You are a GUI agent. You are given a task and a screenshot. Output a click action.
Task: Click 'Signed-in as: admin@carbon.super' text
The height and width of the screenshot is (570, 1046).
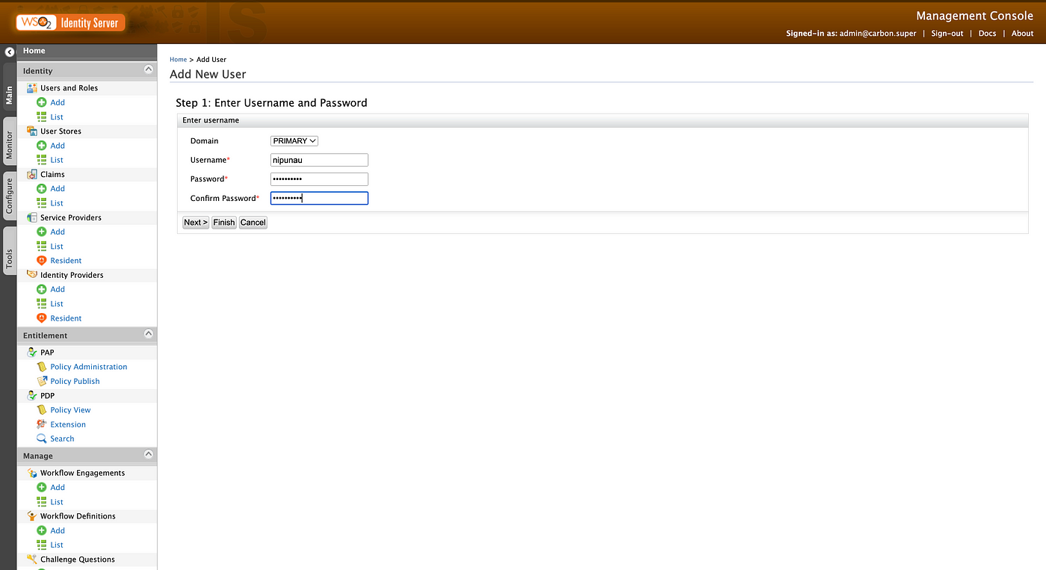pyautogui.click(x=851, y=34)
